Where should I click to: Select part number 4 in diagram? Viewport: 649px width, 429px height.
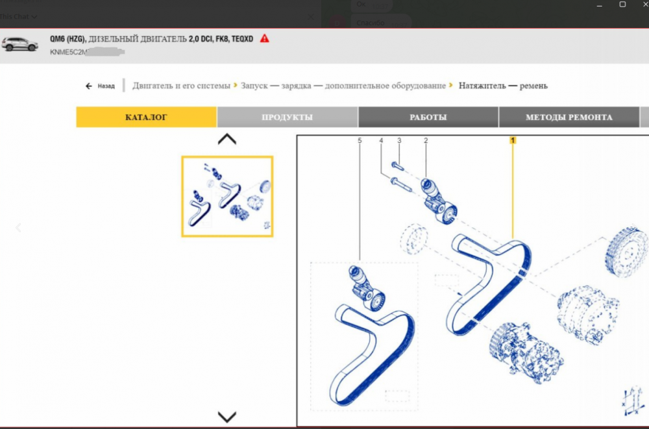pos(381,141)
